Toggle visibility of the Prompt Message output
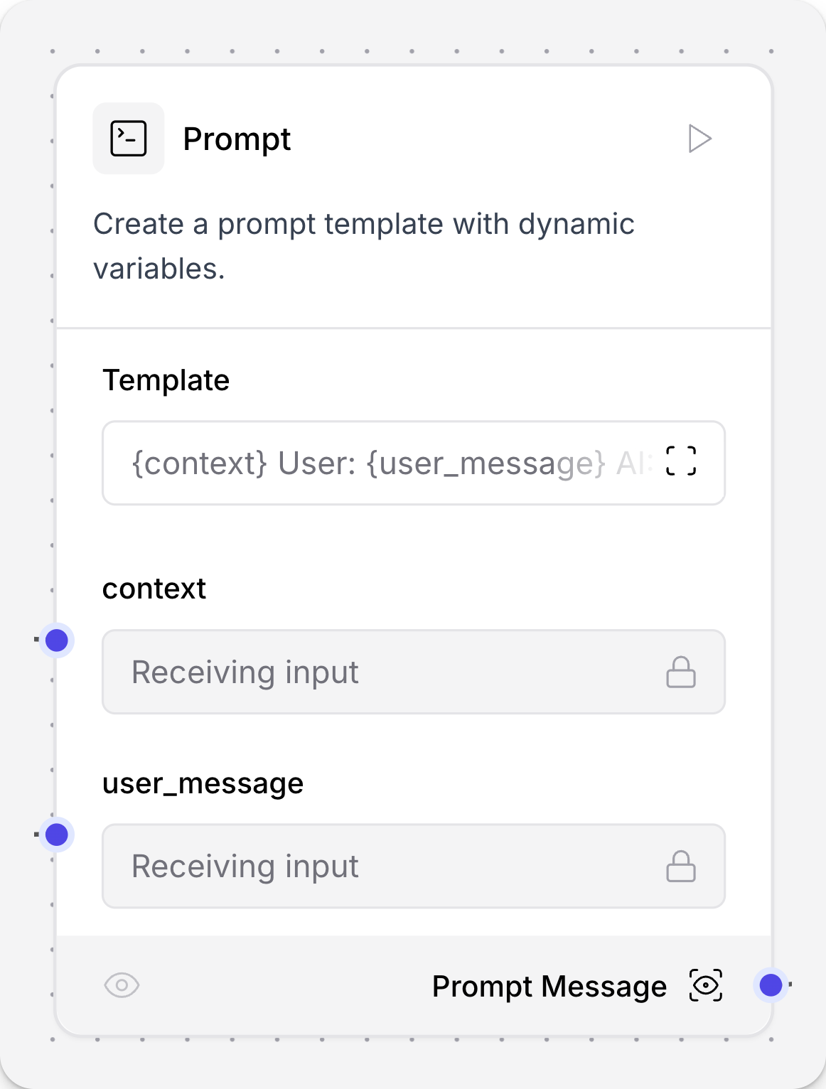This screenshot has height=1089, width=826. click(x=704, y=986)
